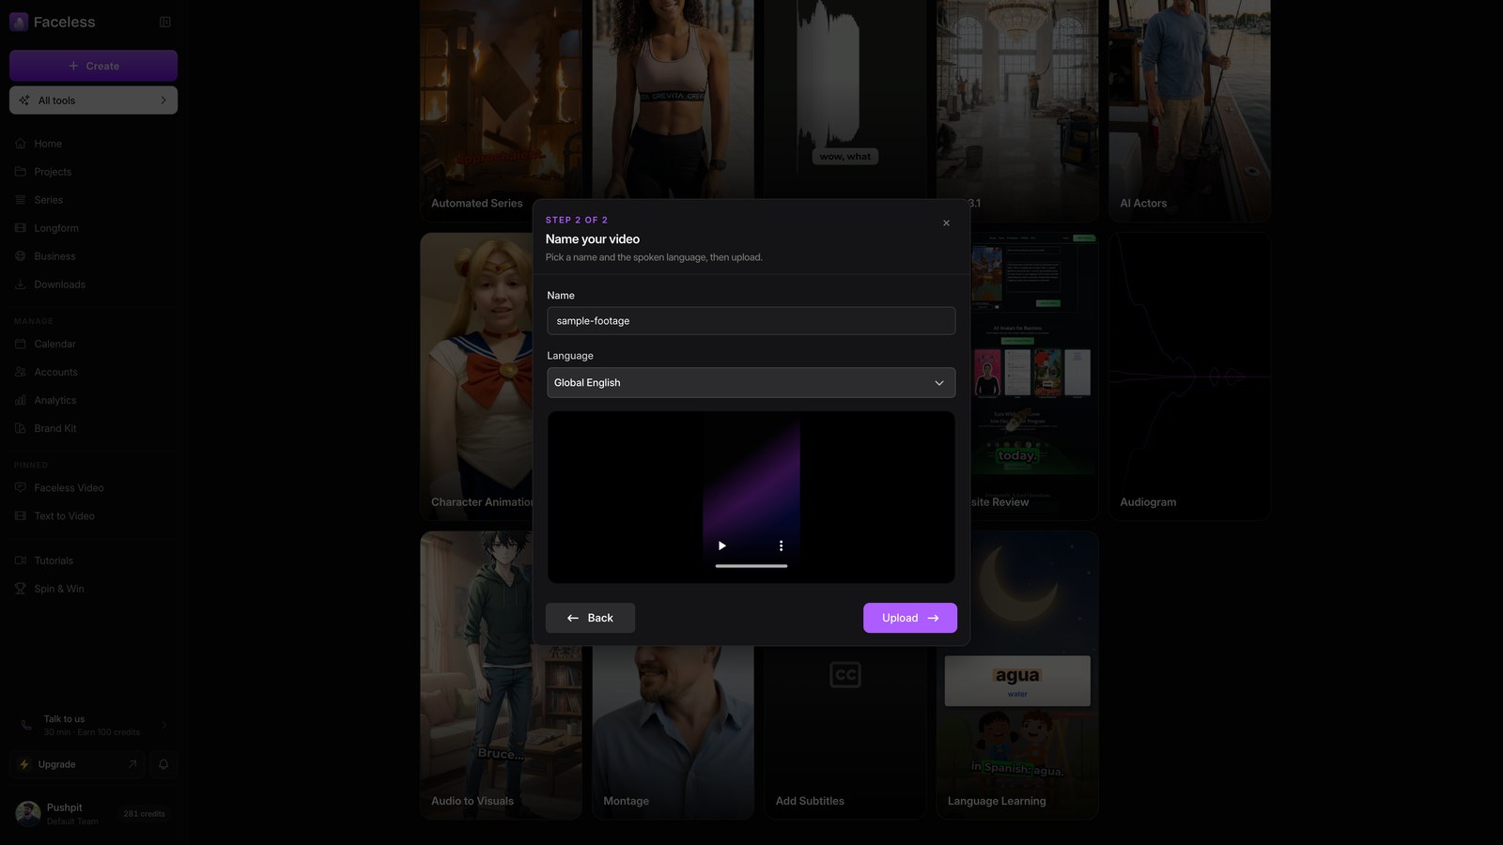Click the Back button

pyautogui.click(x=590, y=618)
